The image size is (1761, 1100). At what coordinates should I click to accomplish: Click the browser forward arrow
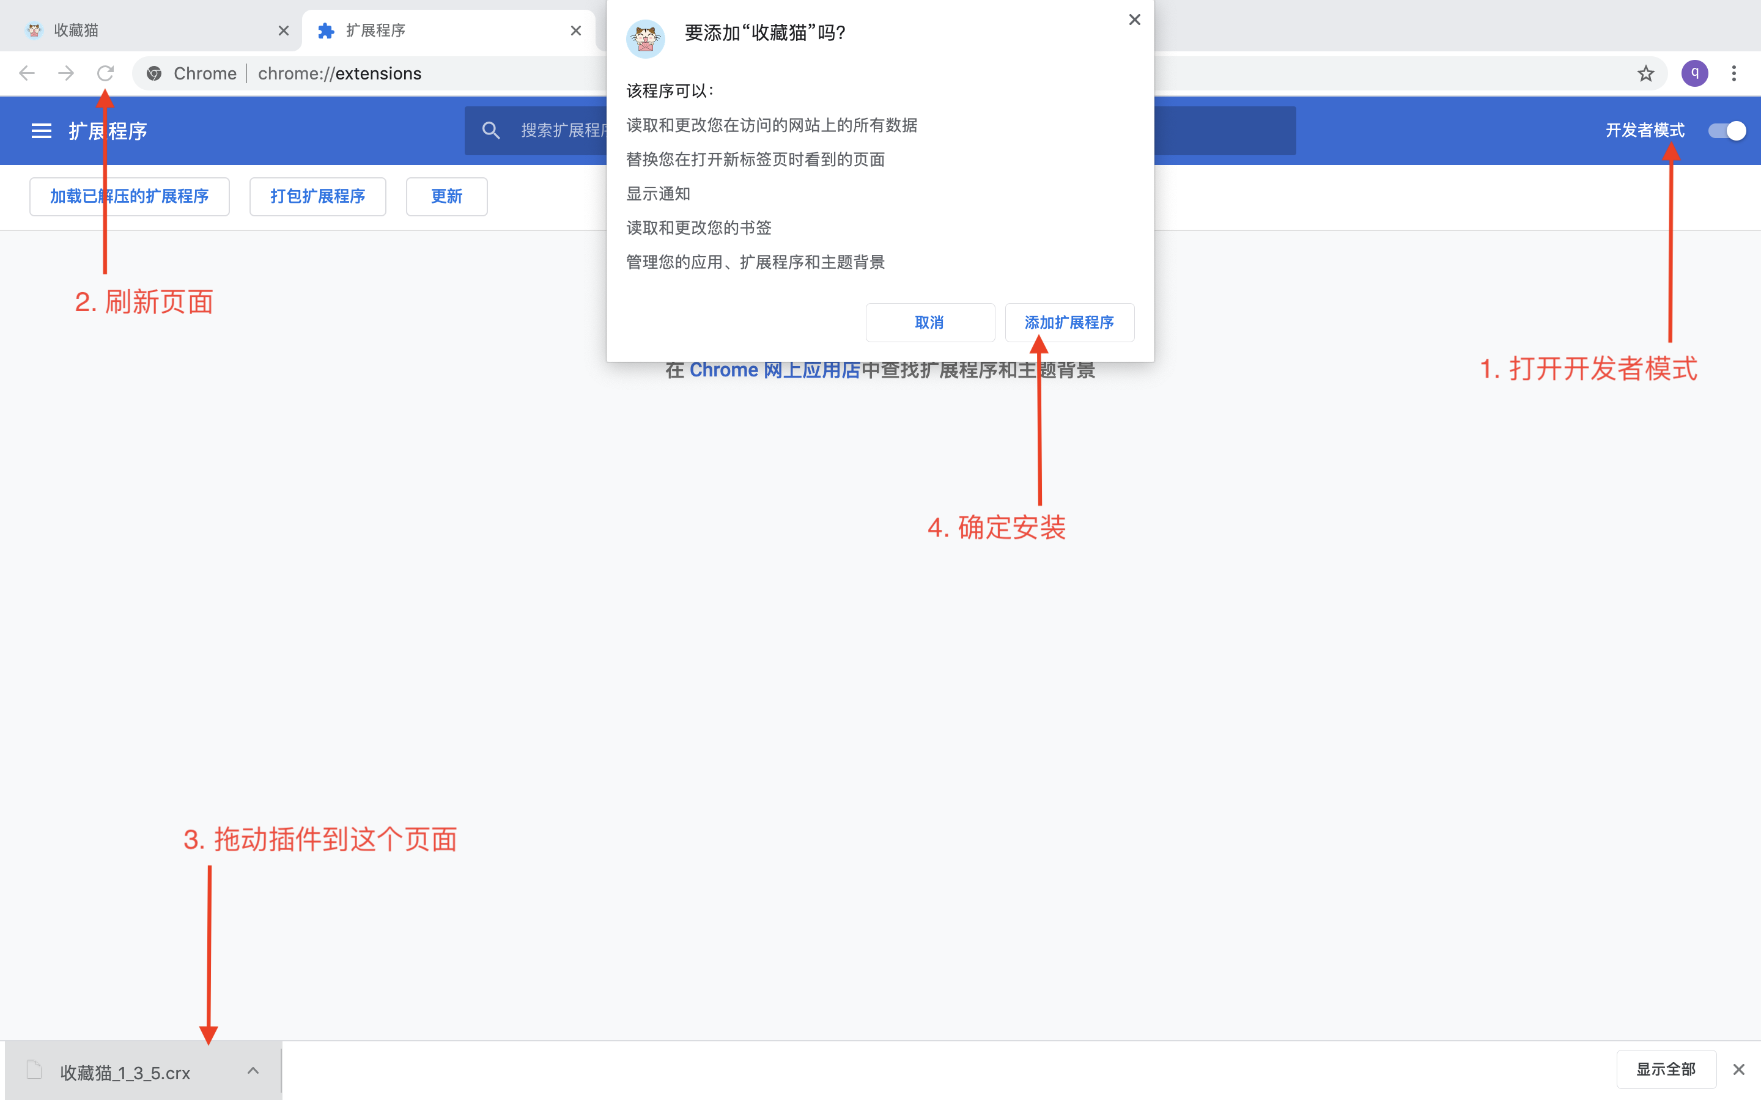click(66, 73)
